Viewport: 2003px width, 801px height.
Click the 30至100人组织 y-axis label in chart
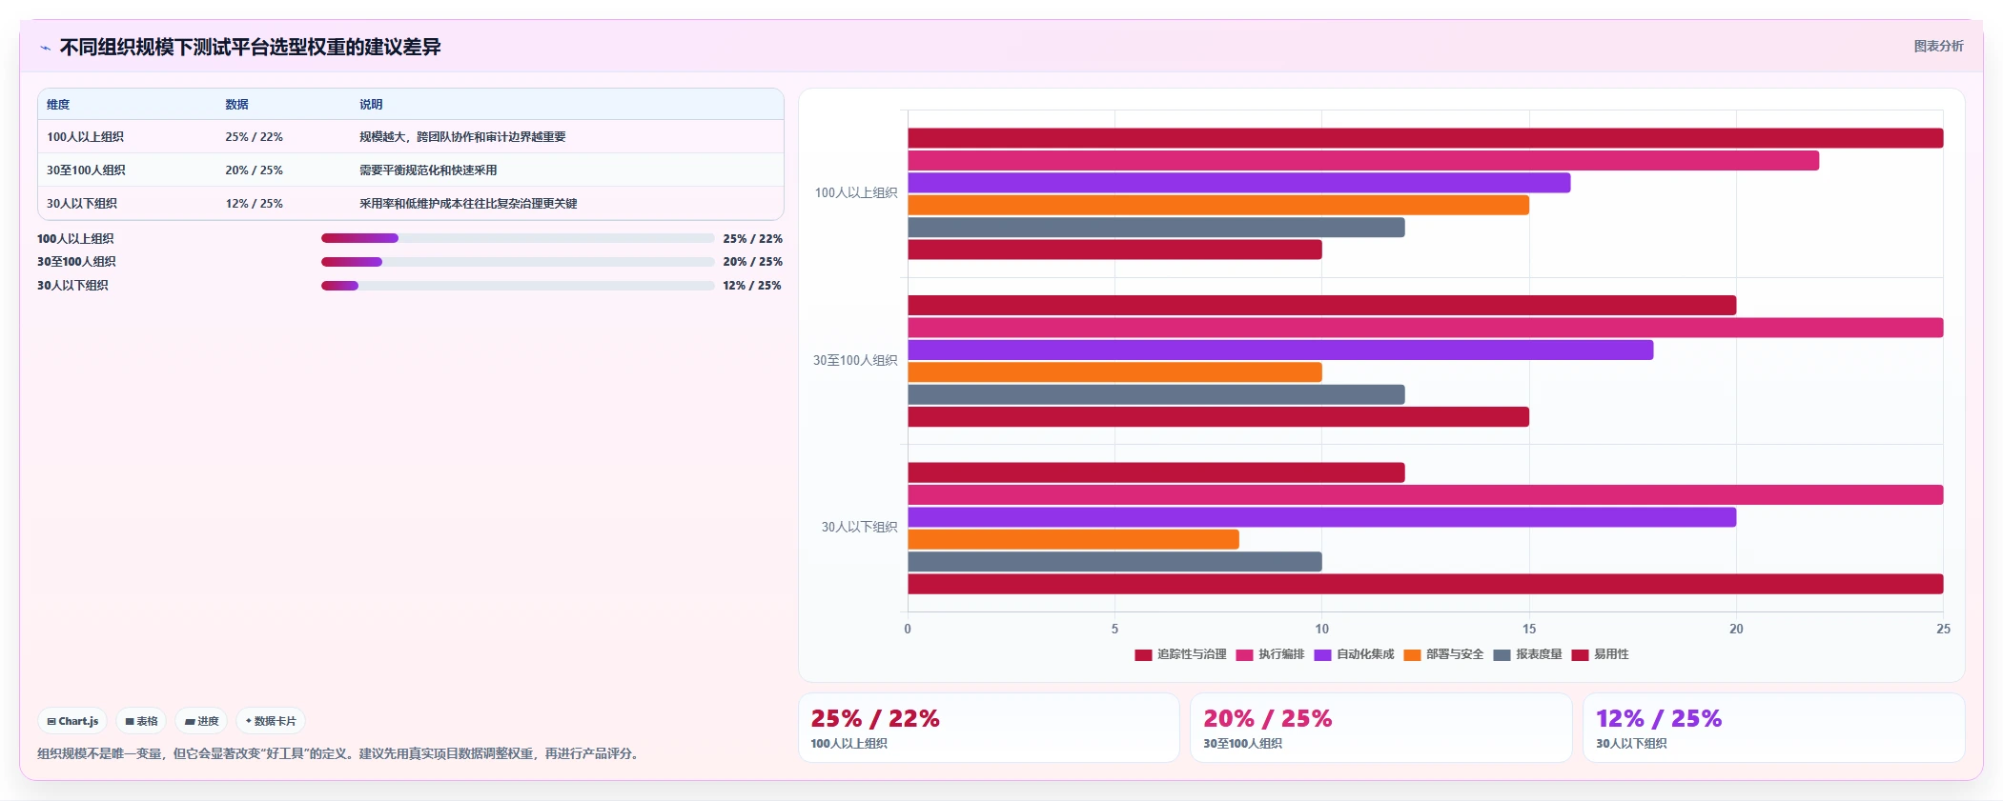[x=854, y=361]
